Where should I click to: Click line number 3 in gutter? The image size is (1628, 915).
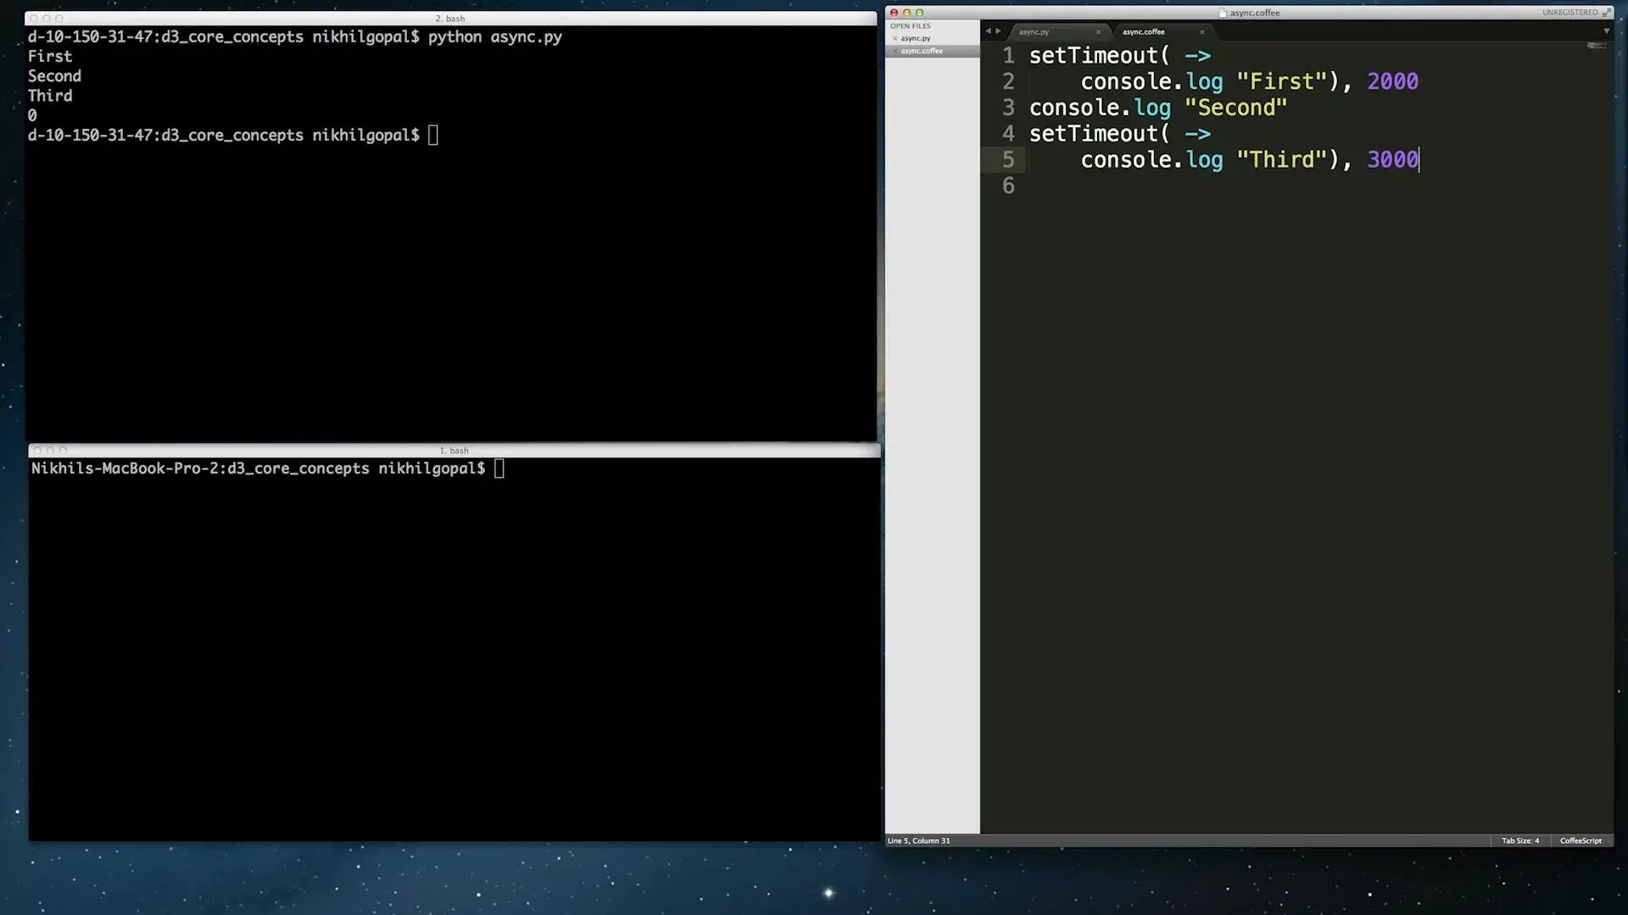[1007, 108]
